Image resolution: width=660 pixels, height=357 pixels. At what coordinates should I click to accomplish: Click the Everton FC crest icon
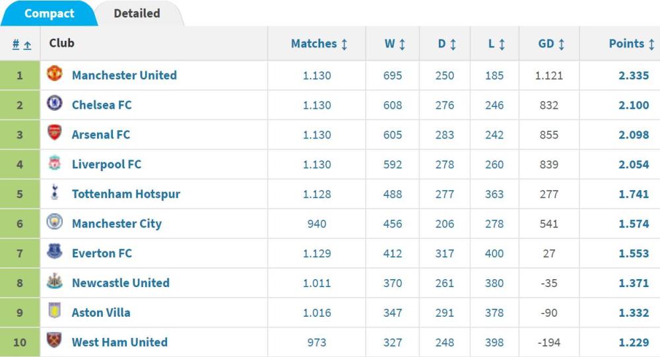tap(54, 251)
